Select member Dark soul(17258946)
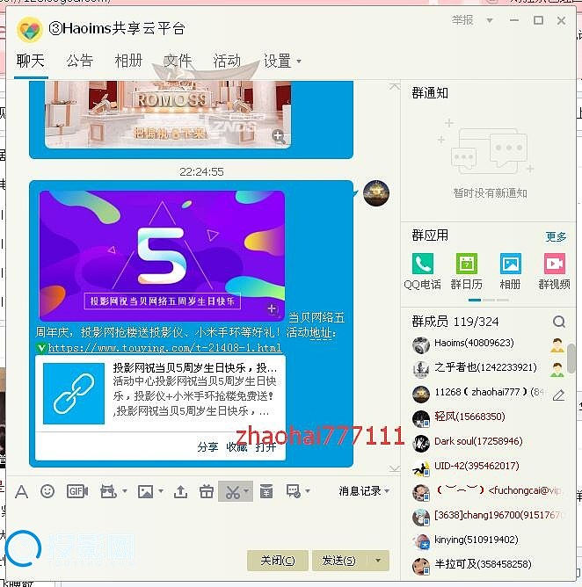Image resolution: width=582 pixels, height=587 pixels. tap(487, 442)
